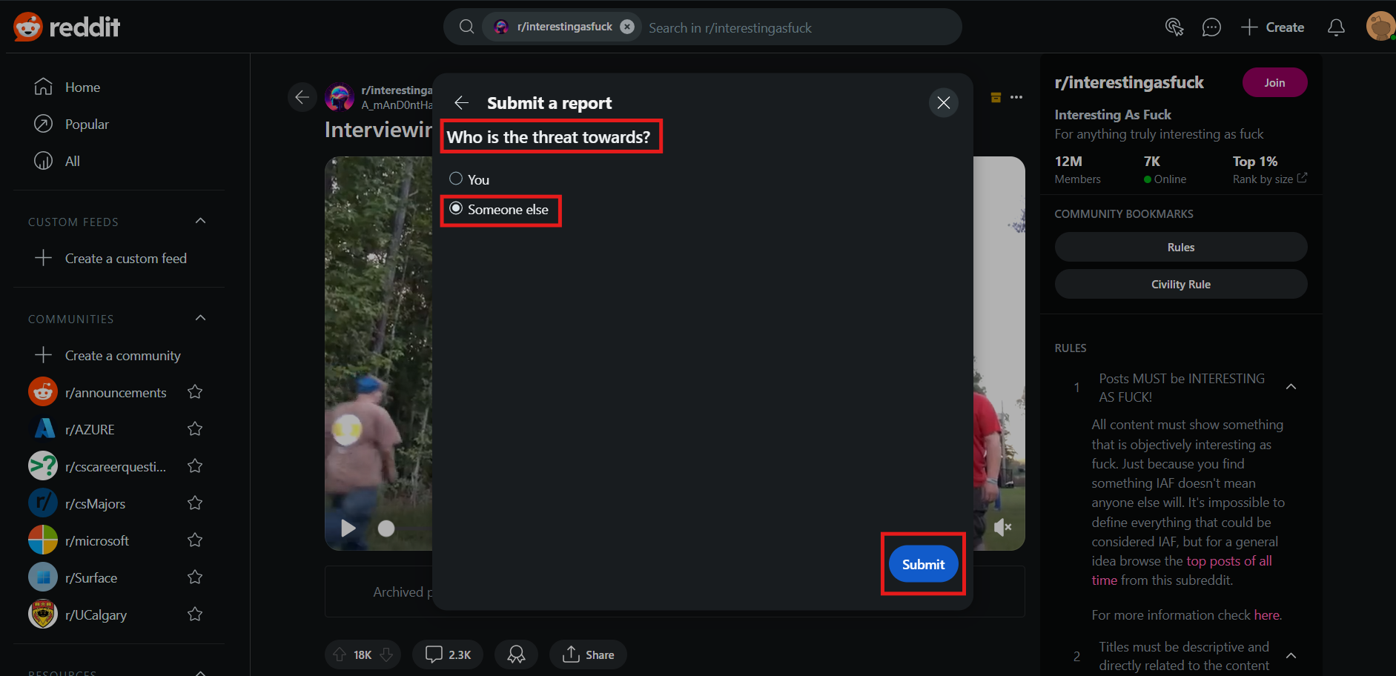Open r/microsoft community
The image size is (1396, 676).
[x=79, y=540]
